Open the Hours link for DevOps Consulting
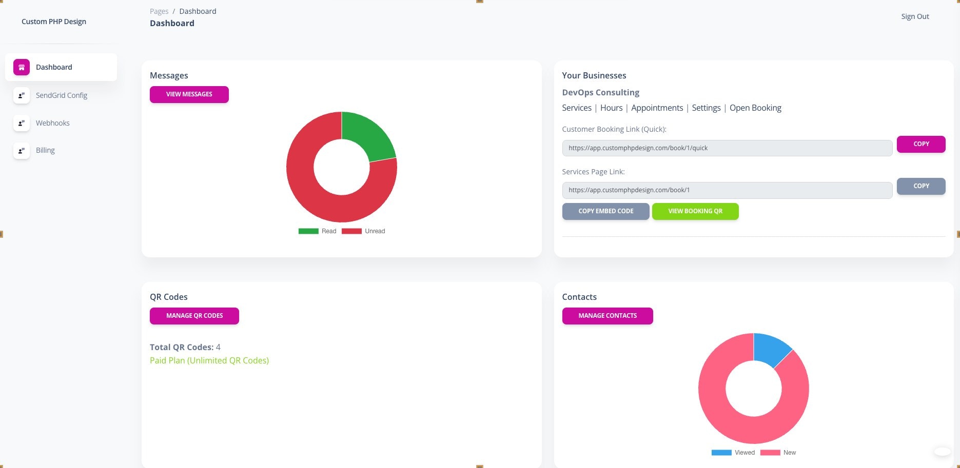 point(611,108)
